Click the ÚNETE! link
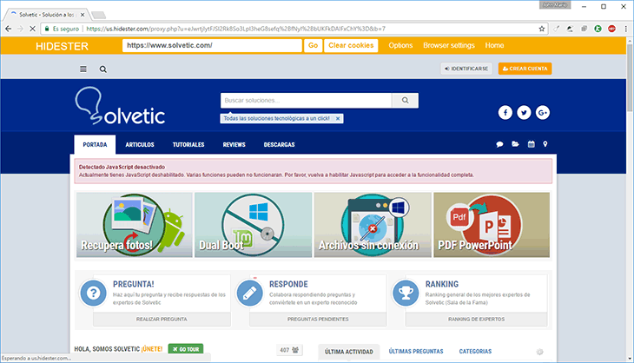This screenshot has height=363, width=634. point(152,349)
